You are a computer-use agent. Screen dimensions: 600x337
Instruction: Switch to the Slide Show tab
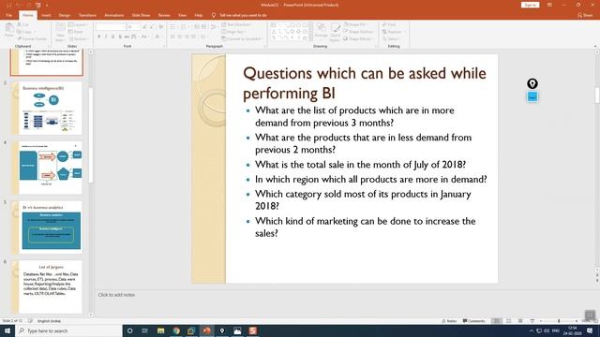pos(141,15)
